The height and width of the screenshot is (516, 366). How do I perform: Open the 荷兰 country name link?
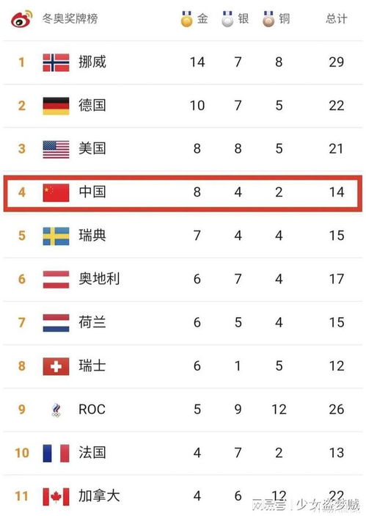click(92, 322)
